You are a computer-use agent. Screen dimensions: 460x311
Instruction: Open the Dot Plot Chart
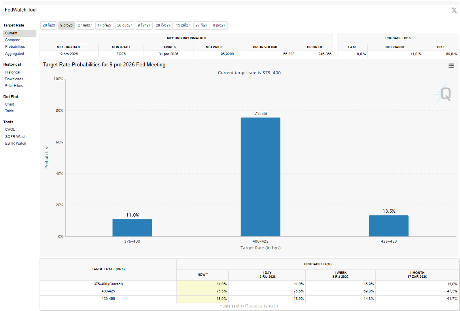9,104
